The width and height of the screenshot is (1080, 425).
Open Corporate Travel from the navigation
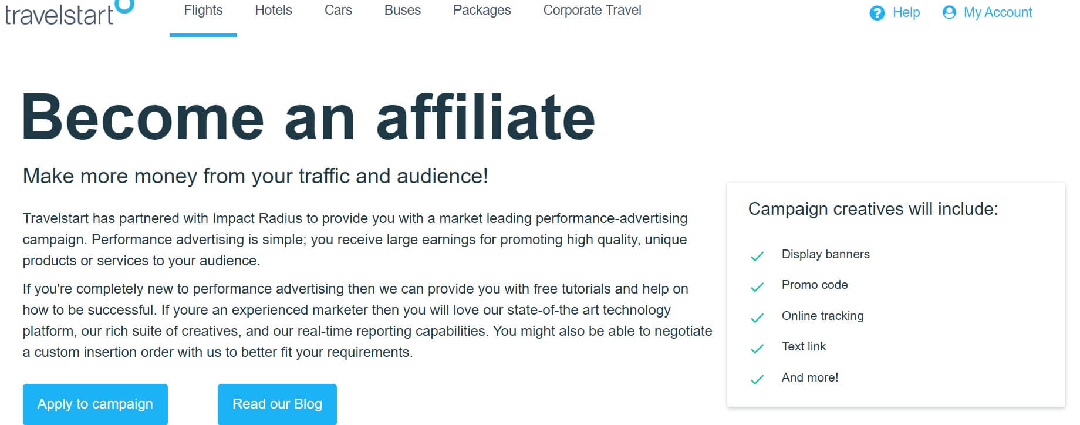[x=592, y=11]
